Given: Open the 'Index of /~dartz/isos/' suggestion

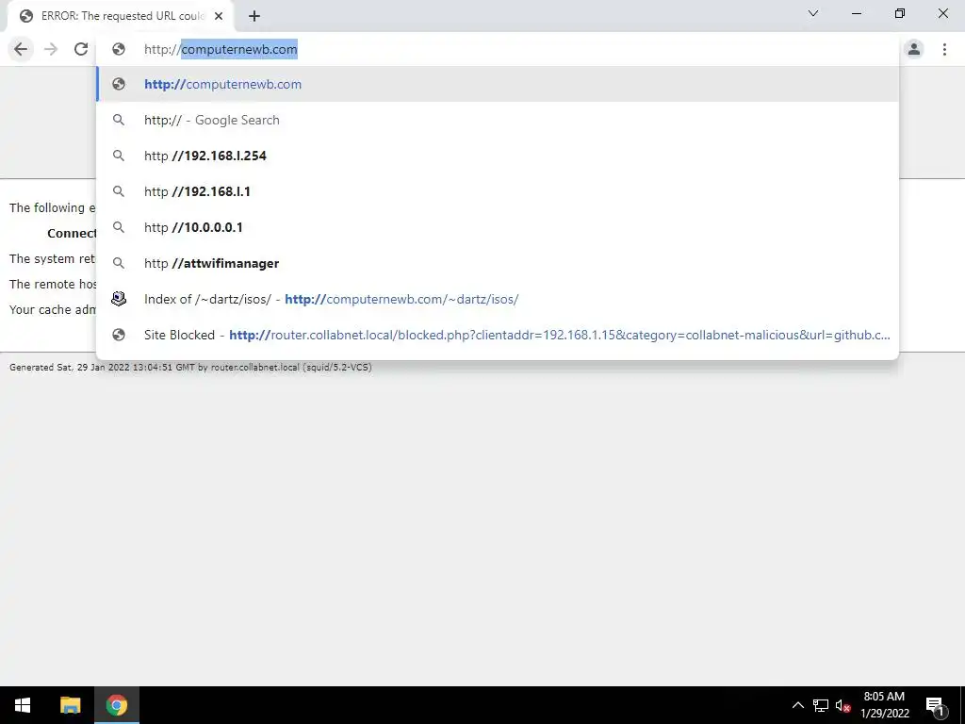Looking at the screenshot, I should point(498,299).
